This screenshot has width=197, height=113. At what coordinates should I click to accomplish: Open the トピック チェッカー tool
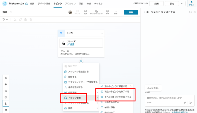(96, 12)
